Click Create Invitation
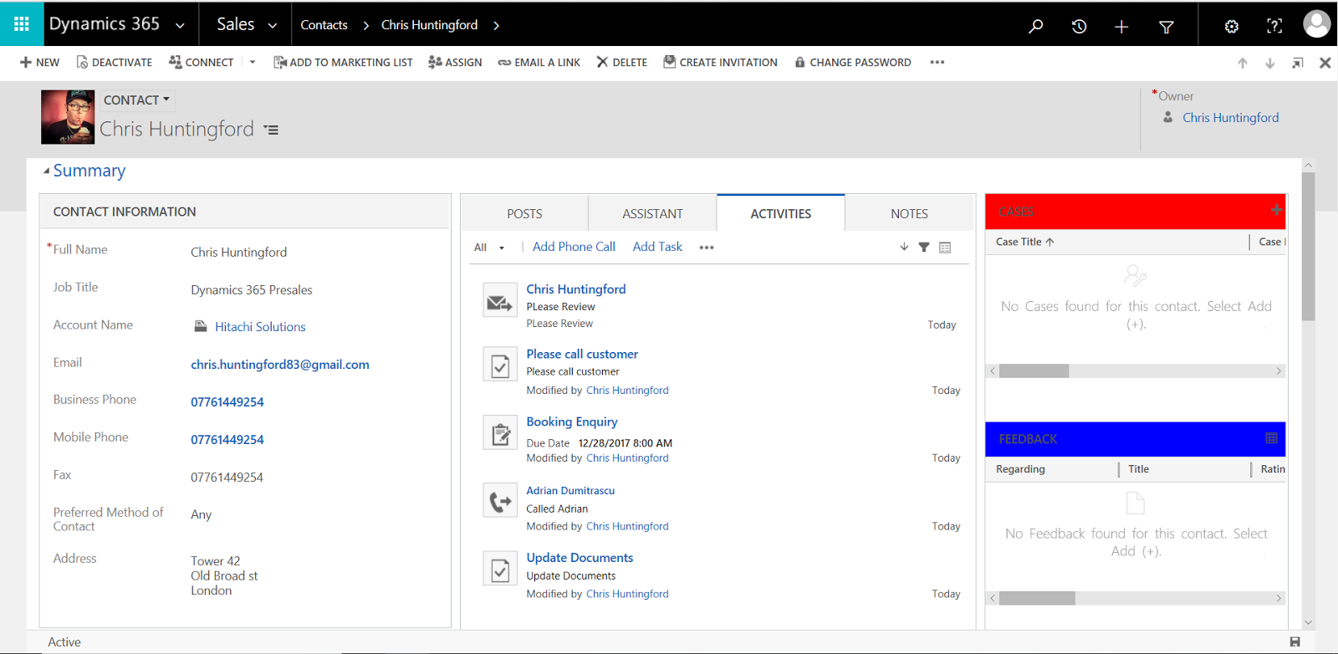Viewport: 1338px width, 654px height. pos(720,63)
